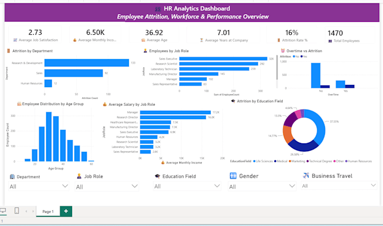Add a new page with the plus button
Image resolution: width=383 pixels, height=226 pixels.
click(66, 211)
